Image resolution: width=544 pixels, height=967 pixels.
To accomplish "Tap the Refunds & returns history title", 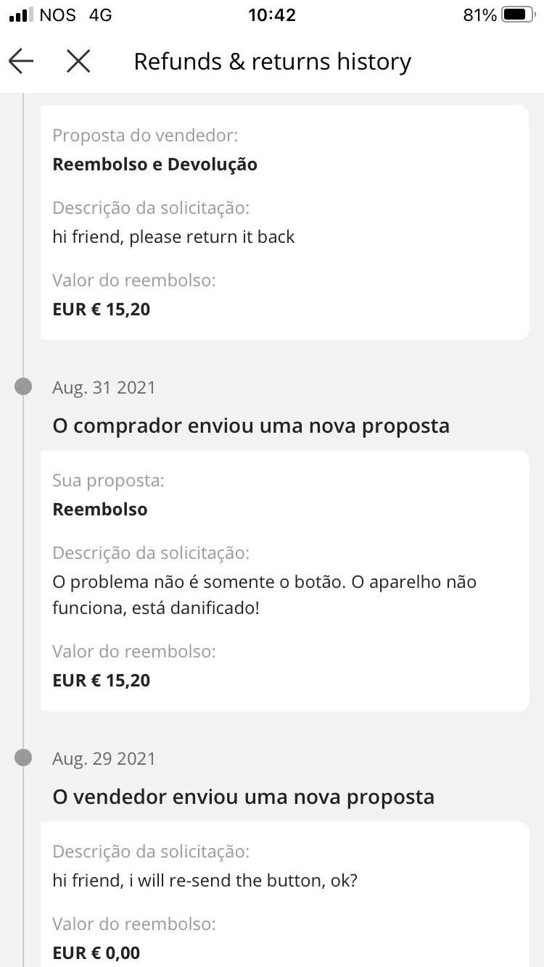I will (x=272, y=62).
